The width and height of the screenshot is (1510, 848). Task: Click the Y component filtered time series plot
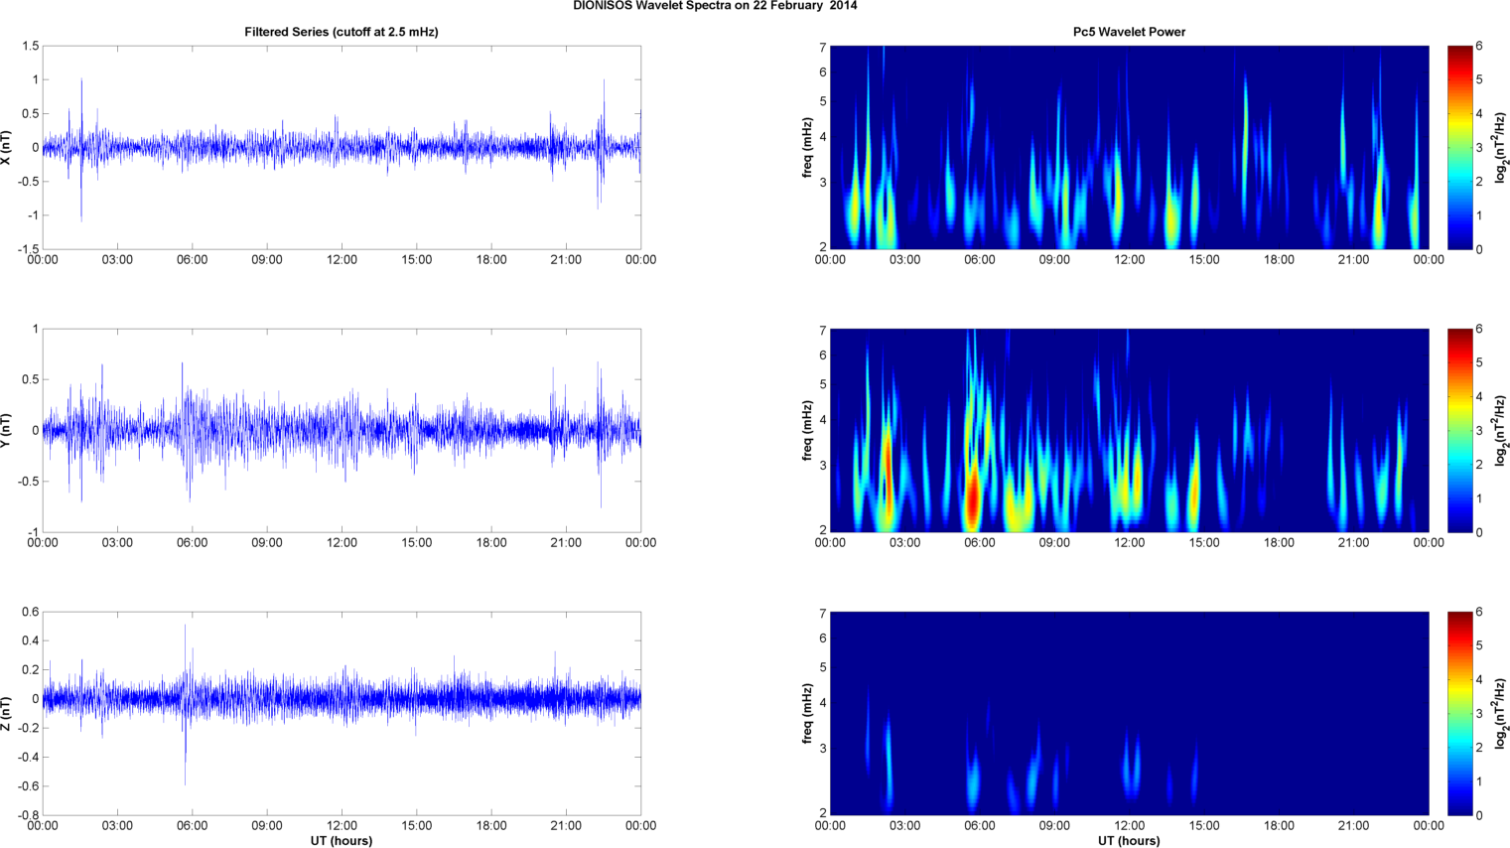(x=342, y=431)
